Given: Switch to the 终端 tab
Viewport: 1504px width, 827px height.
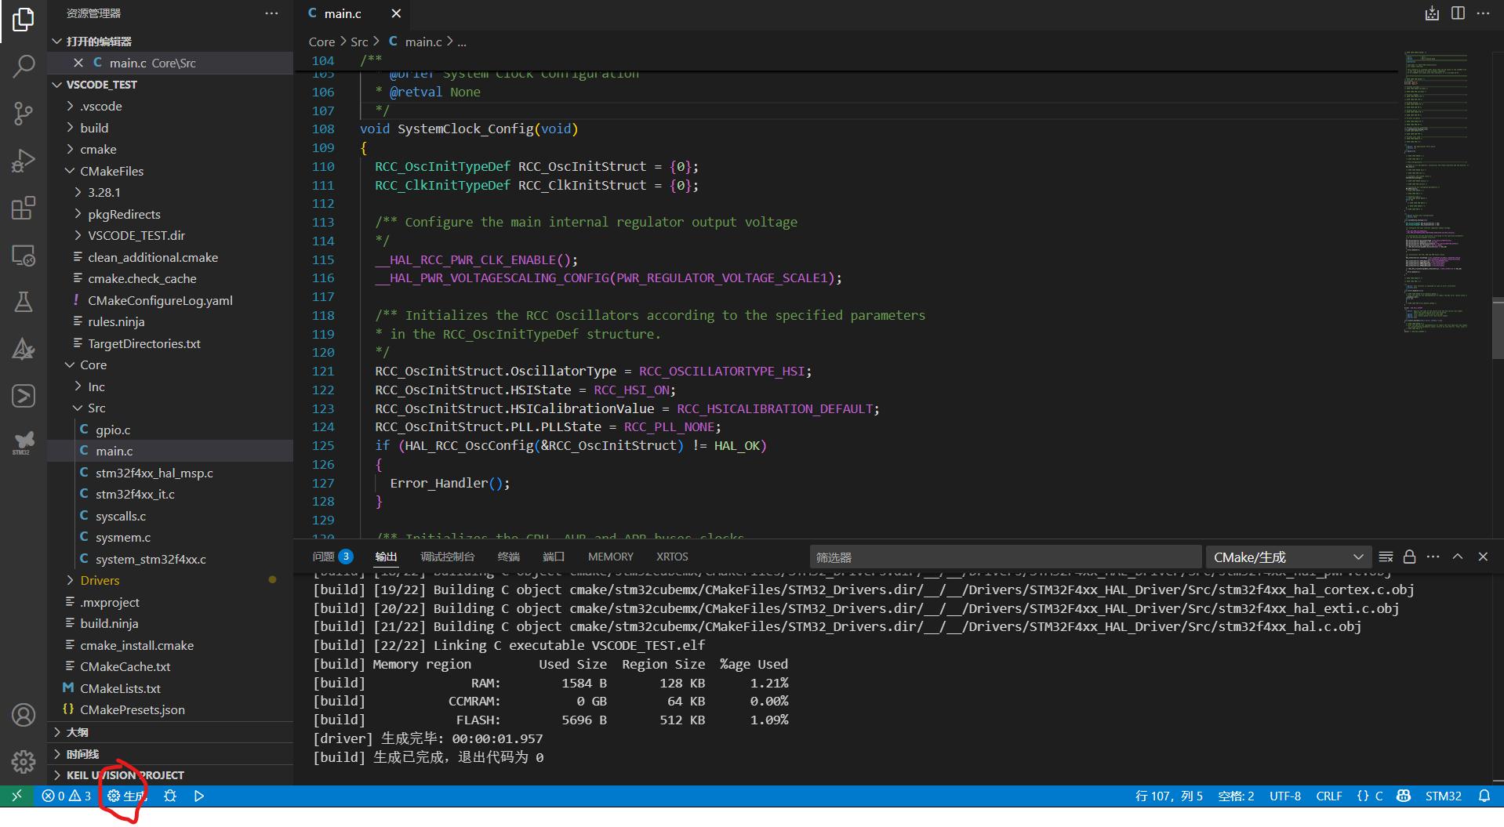Looking at the screenshot, I should coord(508,557).
